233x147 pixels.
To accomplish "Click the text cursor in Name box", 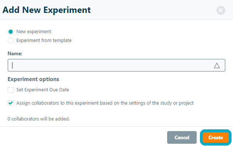I will pos(12,65).
